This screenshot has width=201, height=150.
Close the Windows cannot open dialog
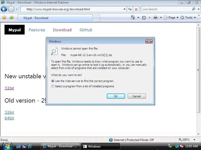149,41
